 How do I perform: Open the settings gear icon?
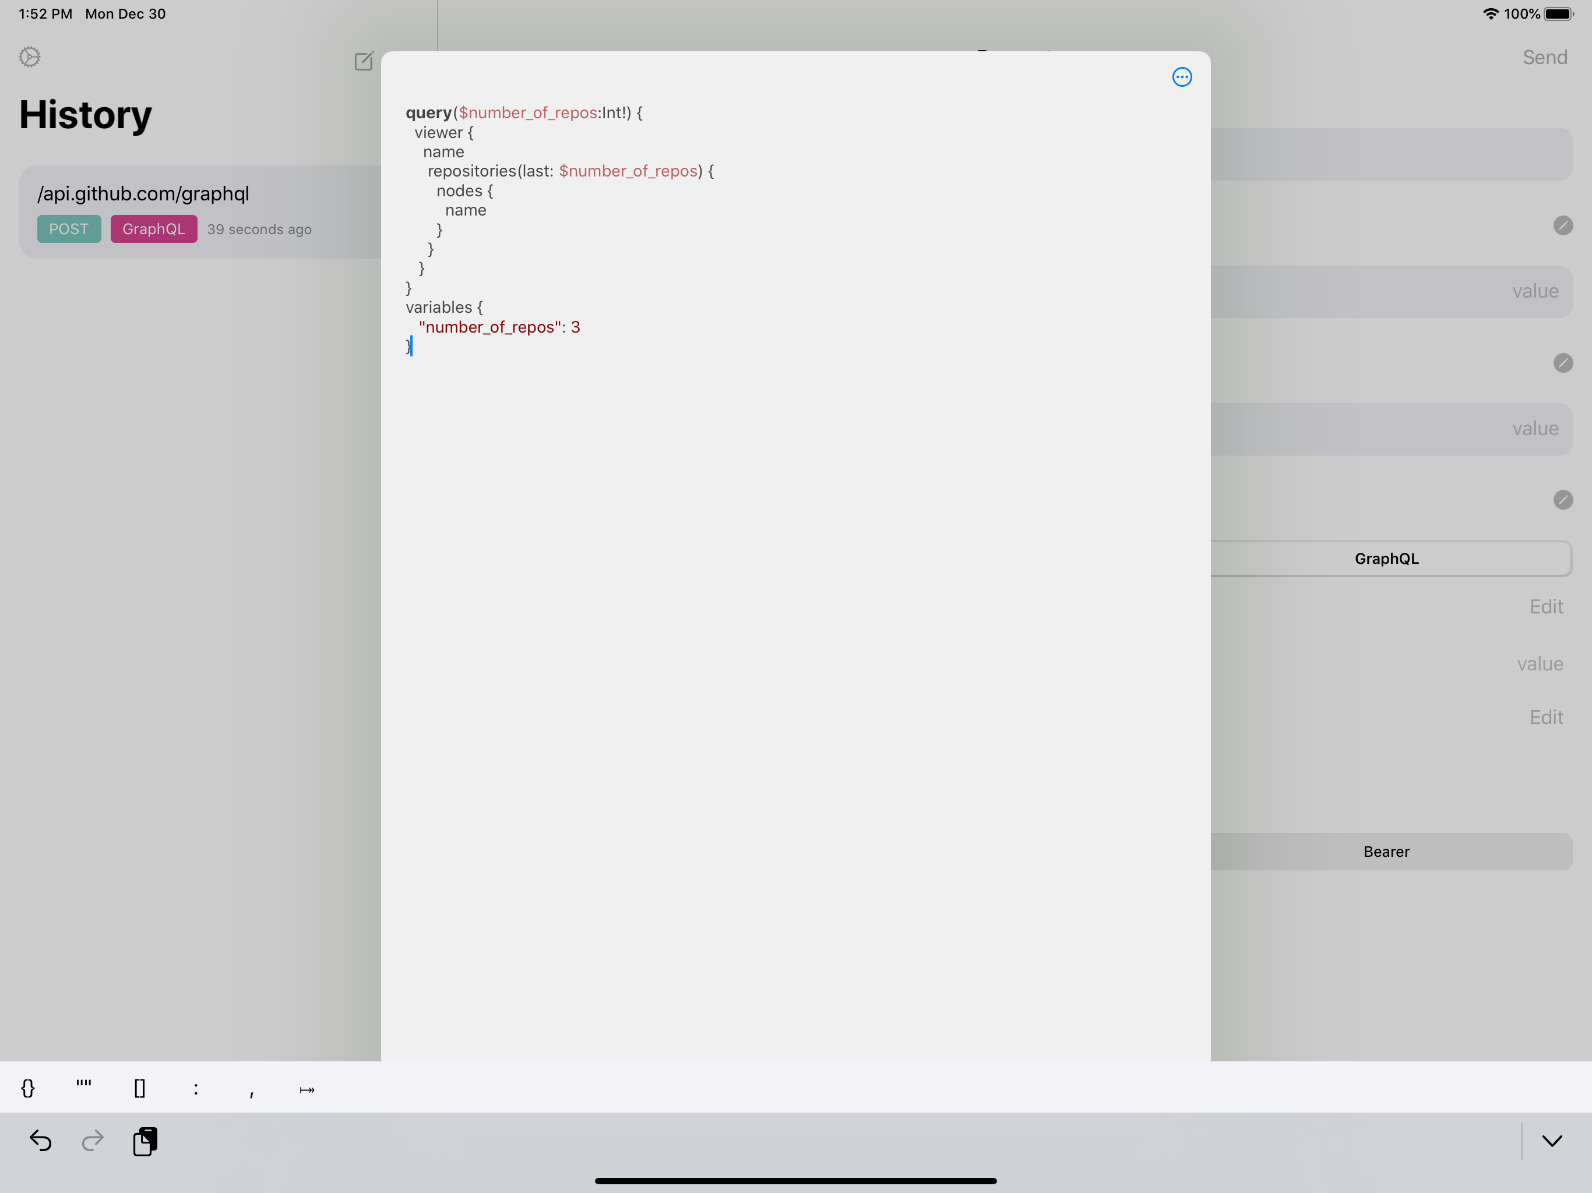coord(30,57)
